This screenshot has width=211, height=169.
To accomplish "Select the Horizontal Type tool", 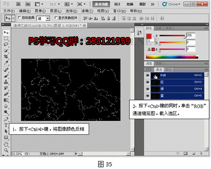I will (6, 125).
